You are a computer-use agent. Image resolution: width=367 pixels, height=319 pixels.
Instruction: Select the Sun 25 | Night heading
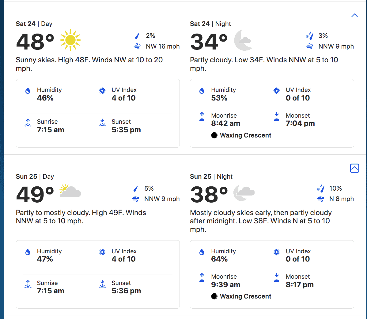click(211, 177)
